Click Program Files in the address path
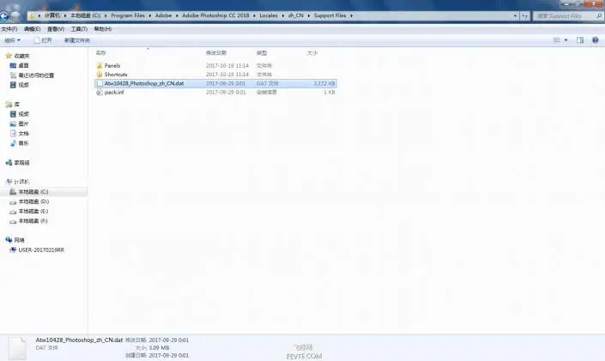Screen dimensions: 605x361 [x=128, y=15]
